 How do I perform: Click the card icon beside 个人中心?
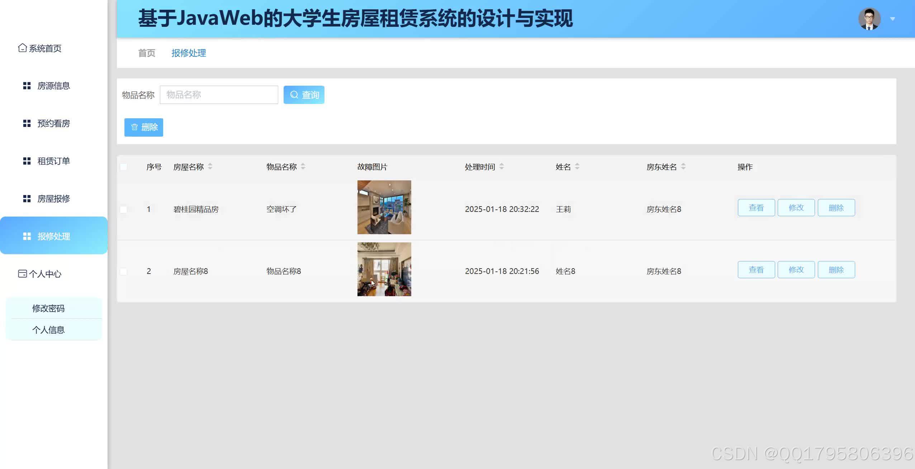pyautogui.click(x=22, y=274)
